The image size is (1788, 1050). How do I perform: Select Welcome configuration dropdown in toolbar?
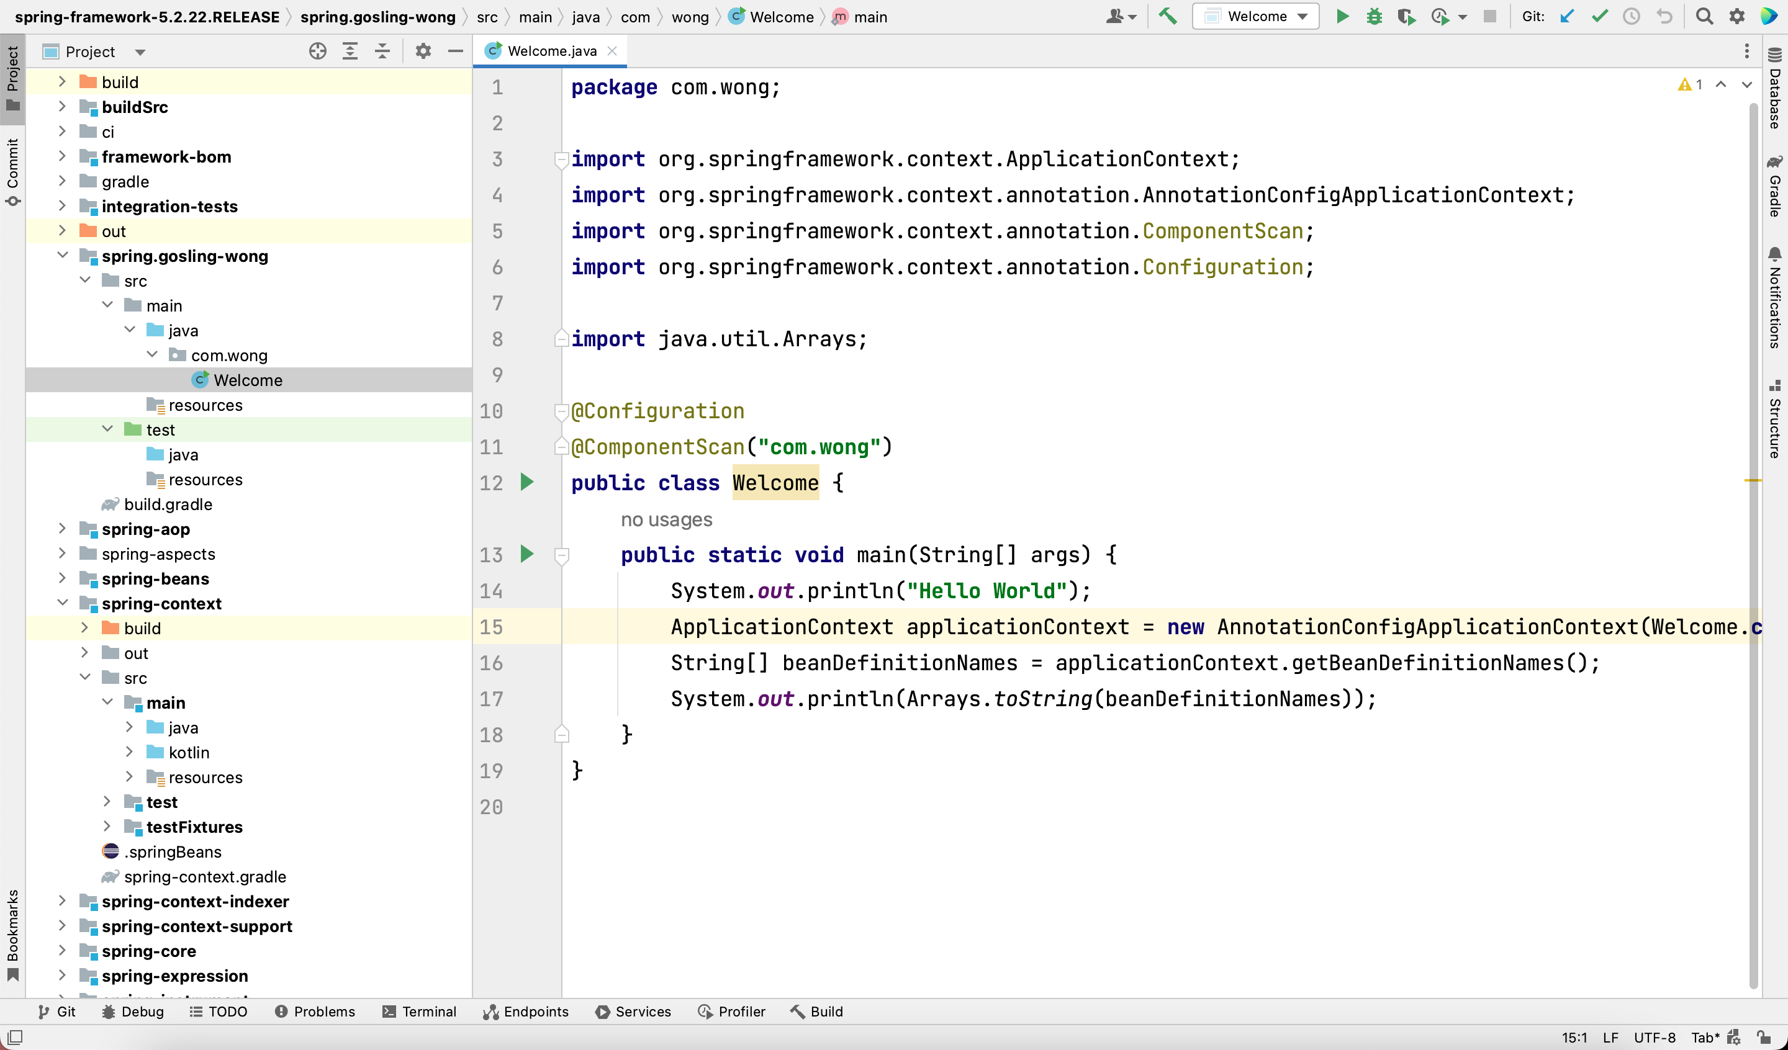point(1255,16)
